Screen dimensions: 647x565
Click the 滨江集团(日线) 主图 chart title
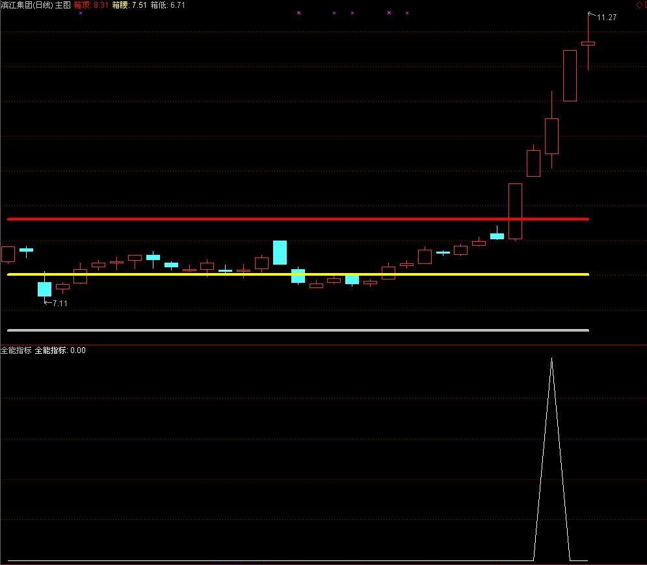pyautogui.click(x=36, y=5)
